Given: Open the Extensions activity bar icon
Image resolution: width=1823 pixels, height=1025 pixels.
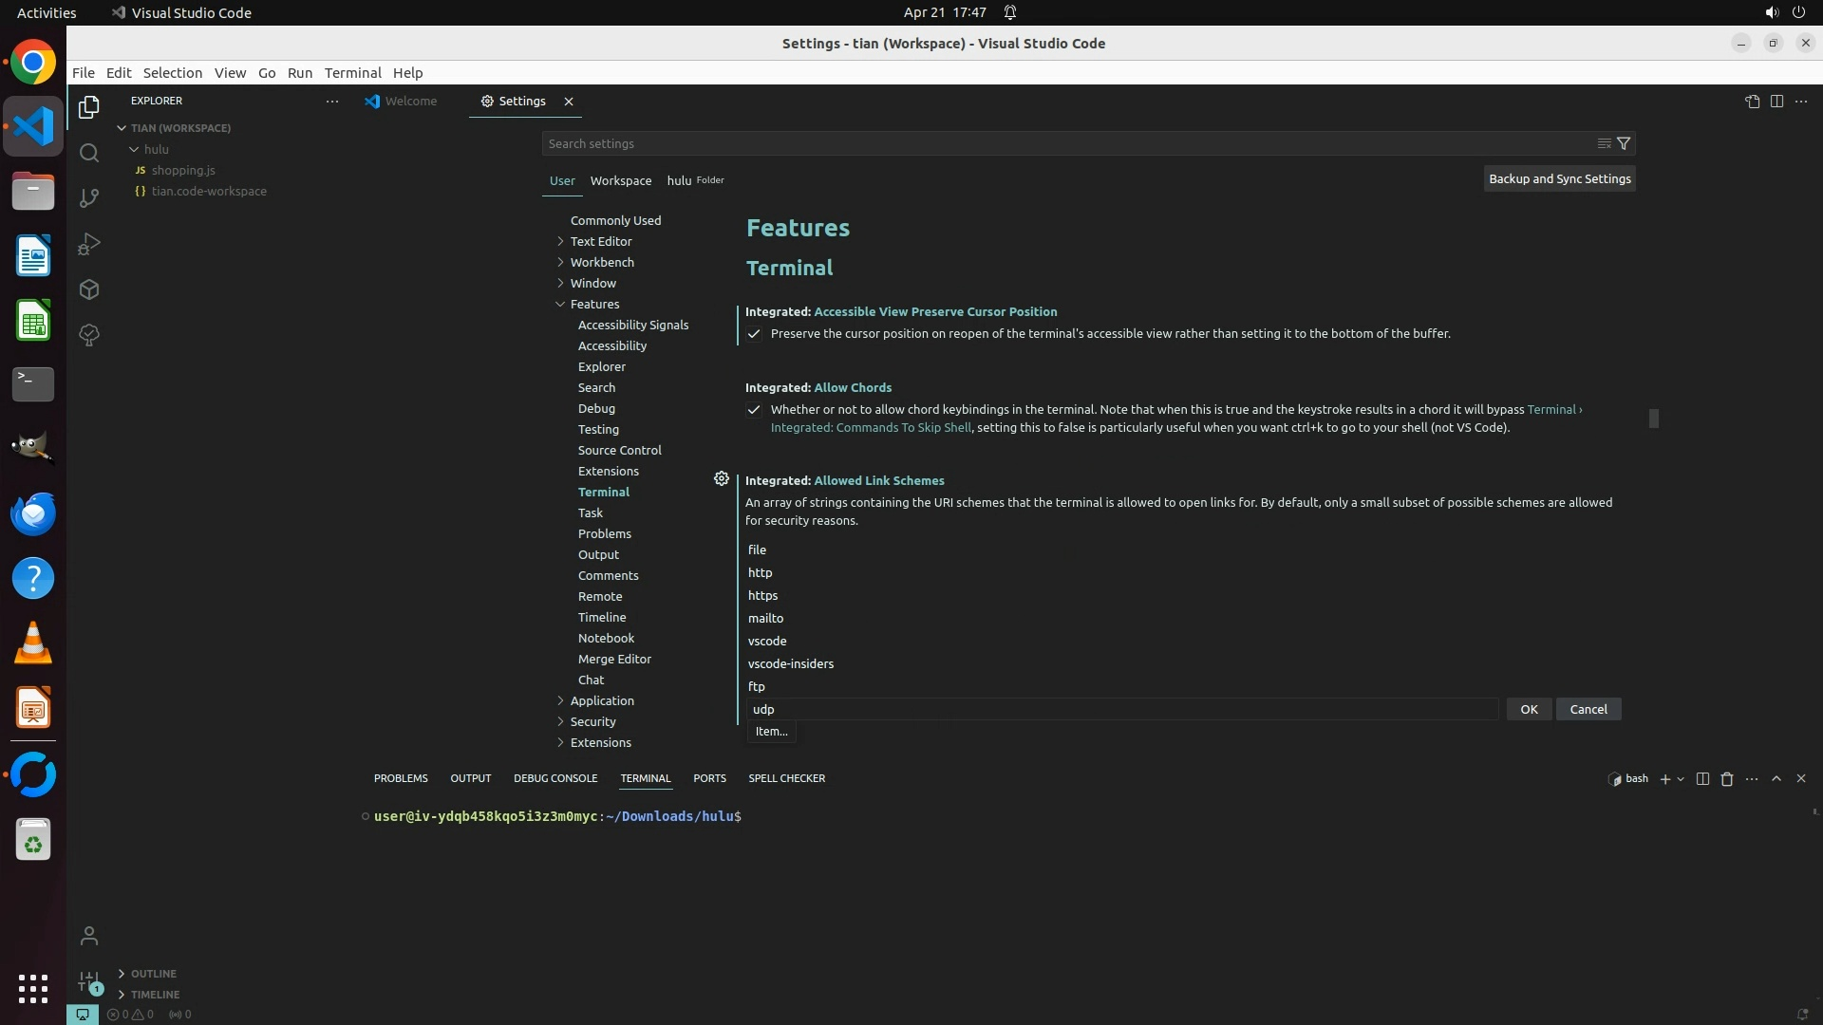Looking at the screenshot, I should [x=89, y=289].
